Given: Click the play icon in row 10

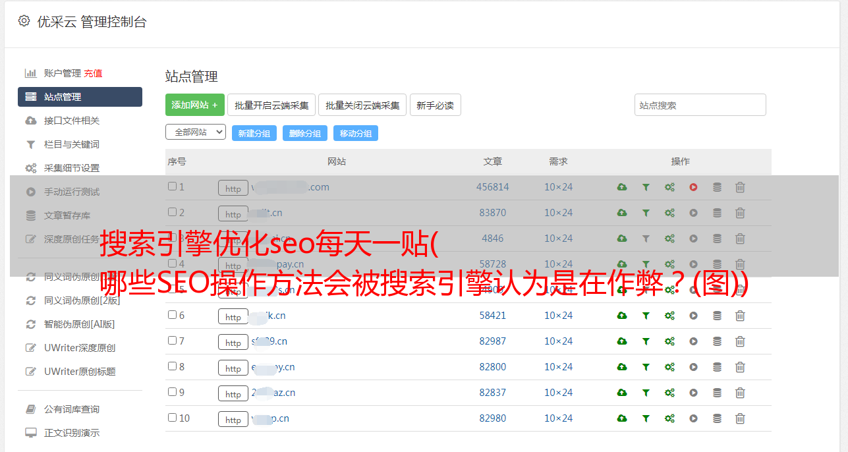Looking at the screenshot, I should click(x=693, y=418).
